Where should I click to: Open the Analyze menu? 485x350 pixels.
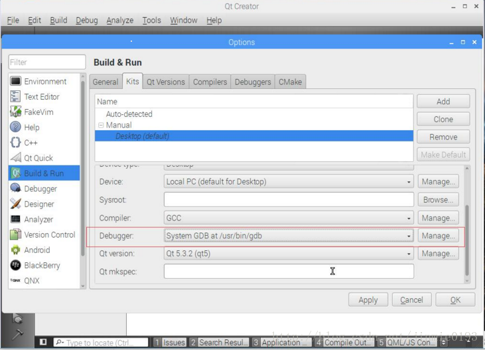[120, 21]
